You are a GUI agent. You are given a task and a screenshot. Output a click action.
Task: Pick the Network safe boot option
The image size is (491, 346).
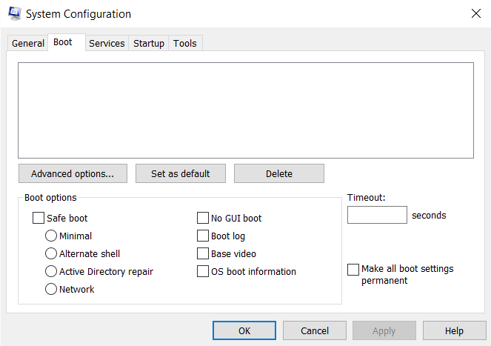(51, 289)
